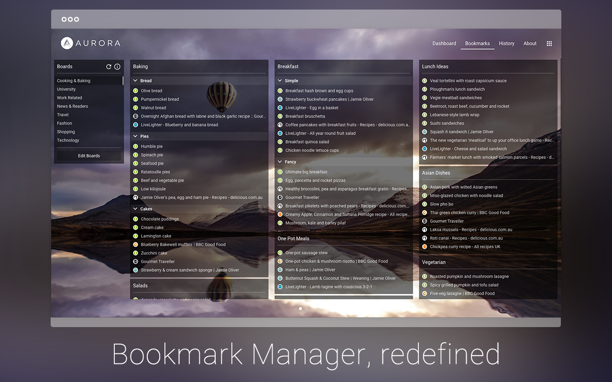This screenshot has width=612, height=382.
Task: Click the Aurora logo icon
Action: click(x=66, y=43)
